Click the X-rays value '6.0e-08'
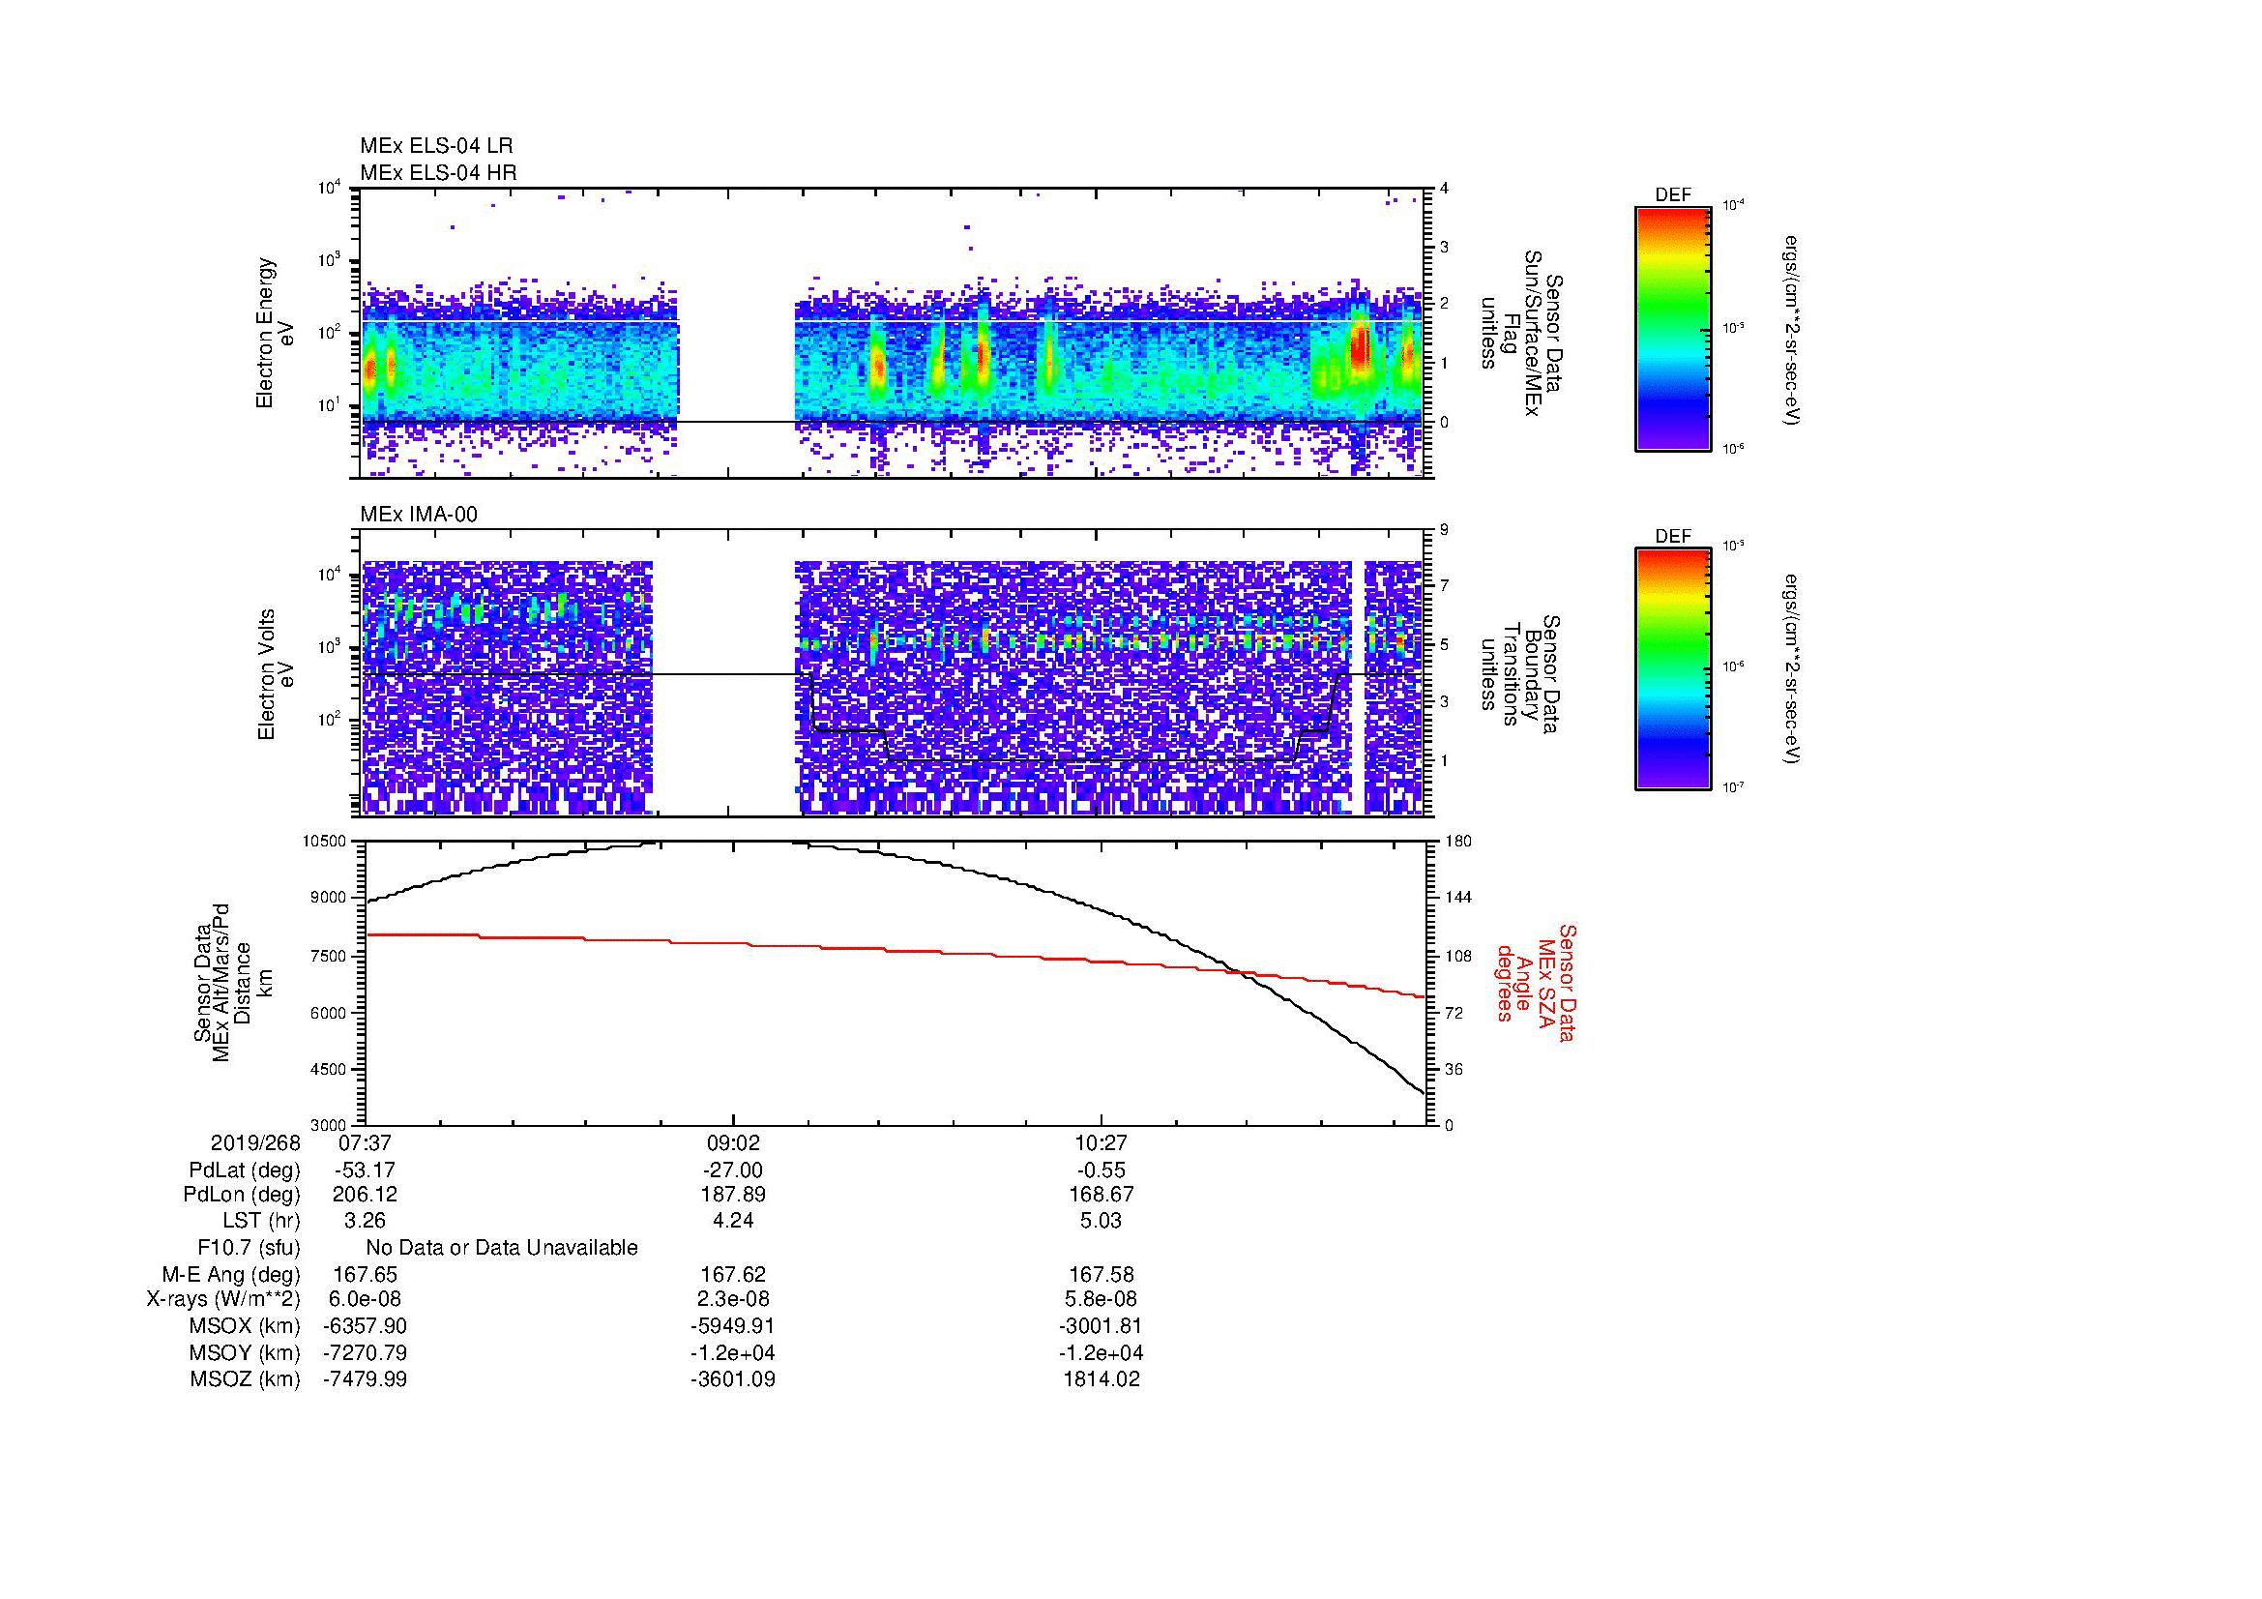Viewport: 2262px width, 1599px height. click(x=365, y=1300)
